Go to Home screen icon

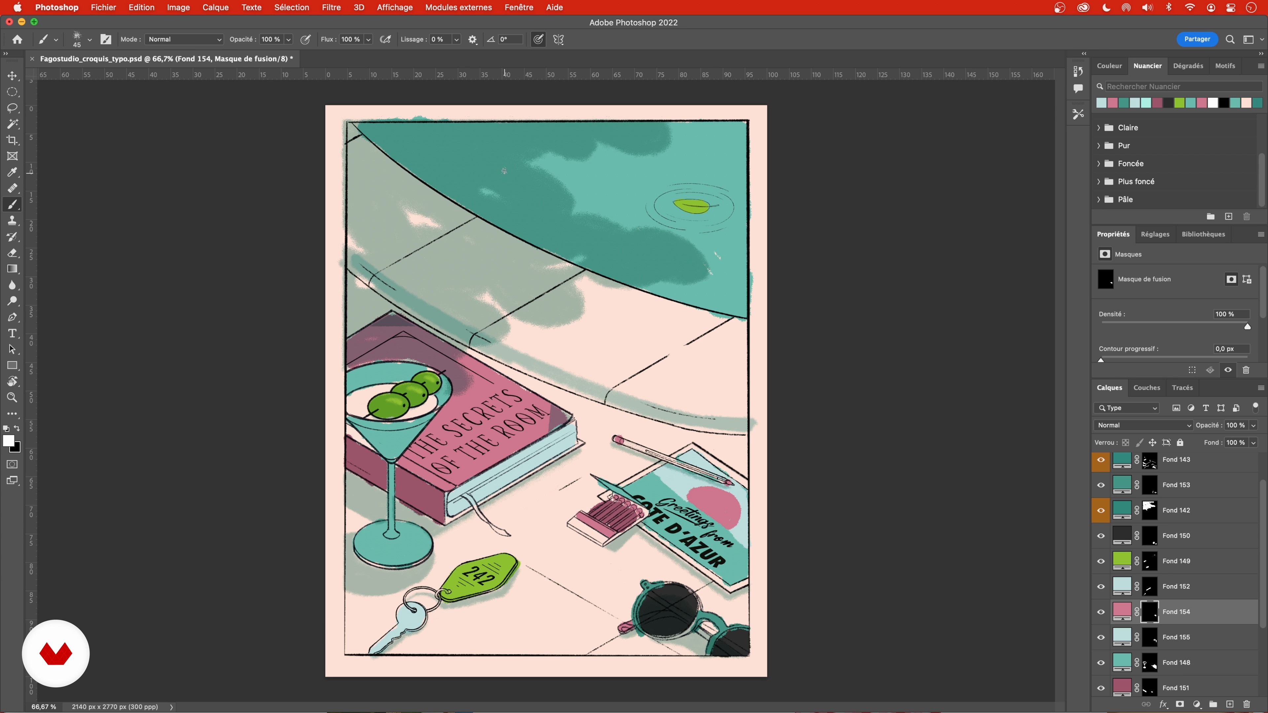coord(17,39)
